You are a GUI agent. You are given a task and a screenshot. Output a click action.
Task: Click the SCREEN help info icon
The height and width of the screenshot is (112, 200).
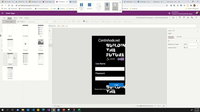pos(174,30)
